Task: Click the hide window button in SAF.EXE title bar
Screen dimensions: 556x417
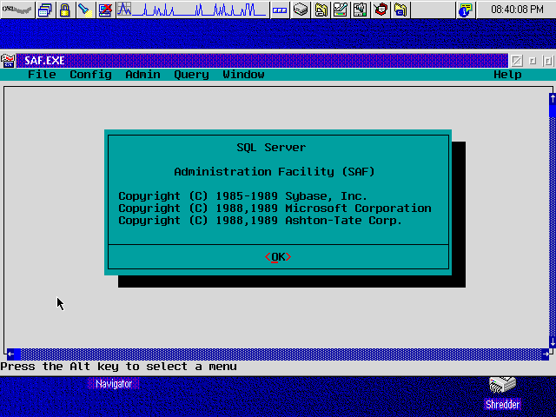Action: tap(517, 61)
